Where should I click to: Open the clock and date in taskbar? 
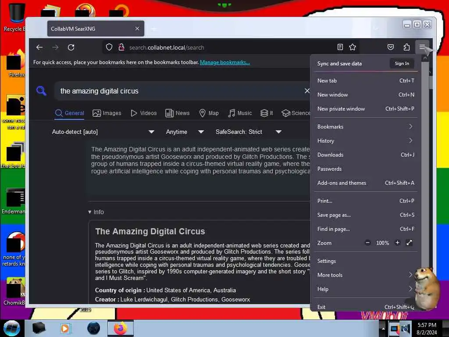point(427,329)
